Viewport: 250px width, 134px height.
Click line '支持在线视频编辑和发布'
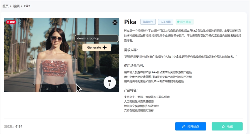(x=139, y=111)
